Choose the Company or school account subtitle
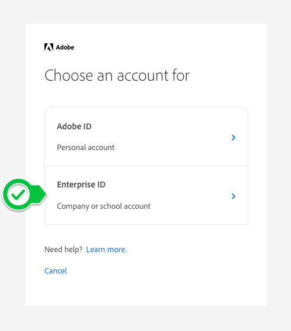Viewport: 291px width, 331px height. click(104, 206)
